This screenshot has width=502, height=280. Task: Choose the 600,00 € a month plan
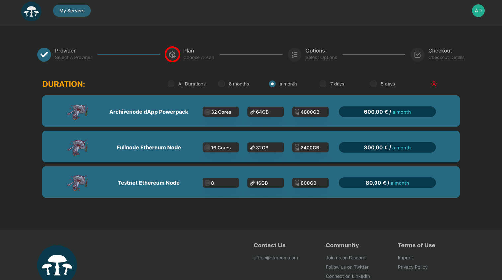pos(387,112)
